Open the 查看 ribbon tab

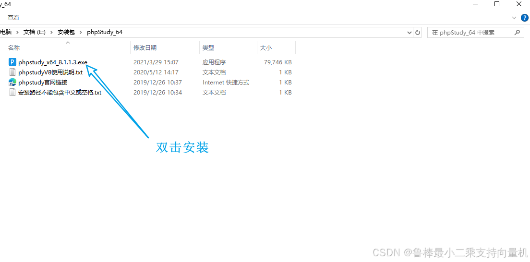coord(13,18)
